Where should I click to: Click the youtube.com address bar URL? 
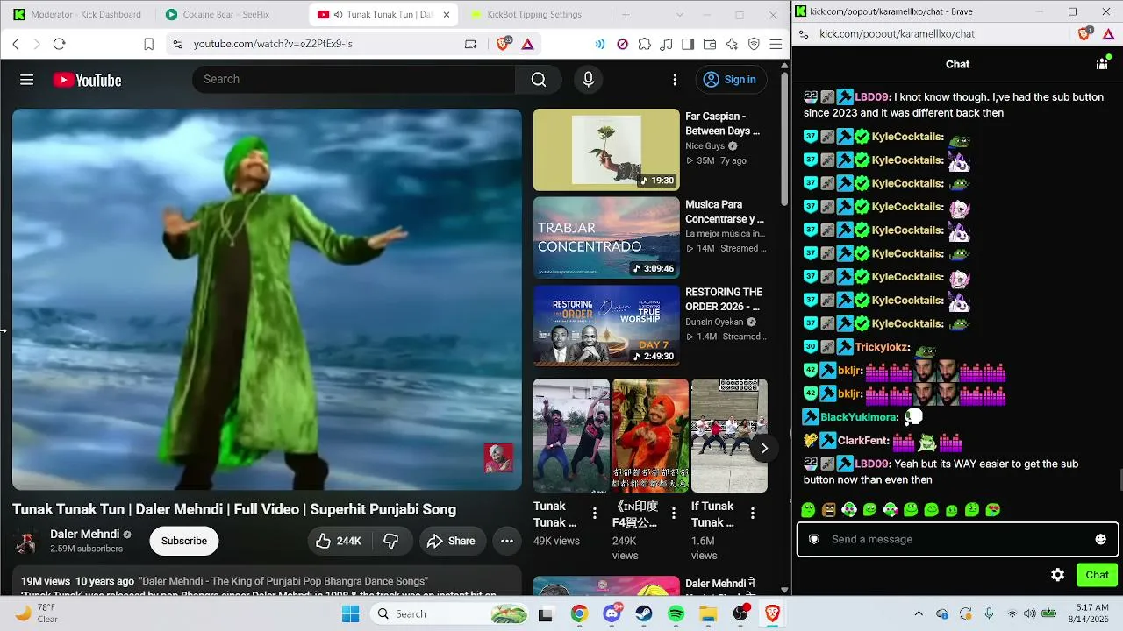point(273,44)
